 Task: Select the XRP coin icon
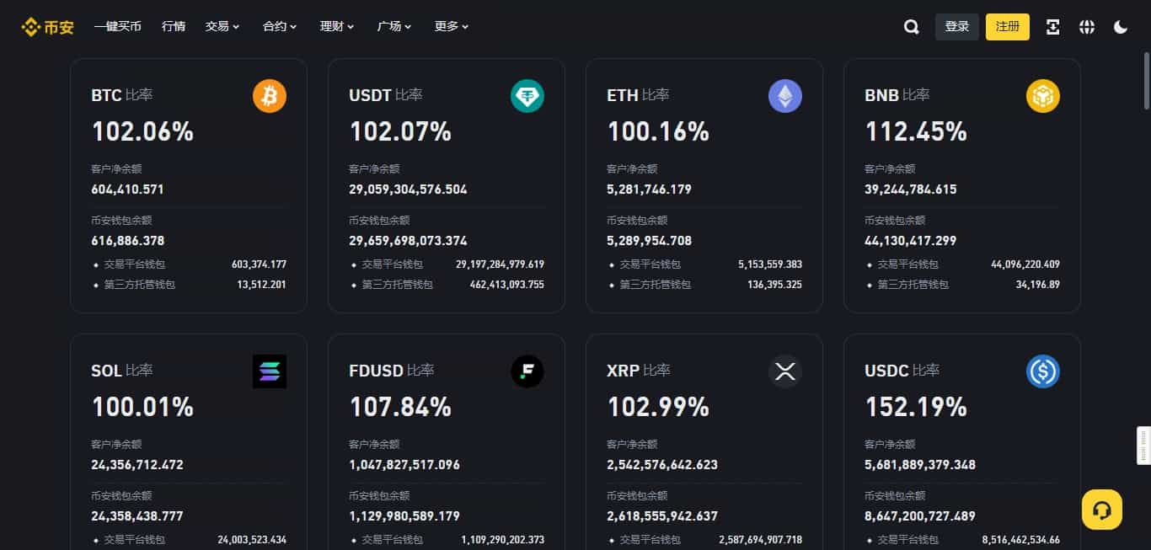point(784,371)
